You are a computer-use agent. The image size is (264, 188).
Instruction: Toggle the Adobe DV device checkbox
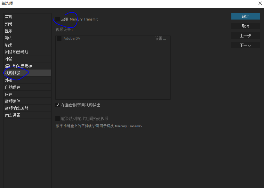tap(59, 38)
